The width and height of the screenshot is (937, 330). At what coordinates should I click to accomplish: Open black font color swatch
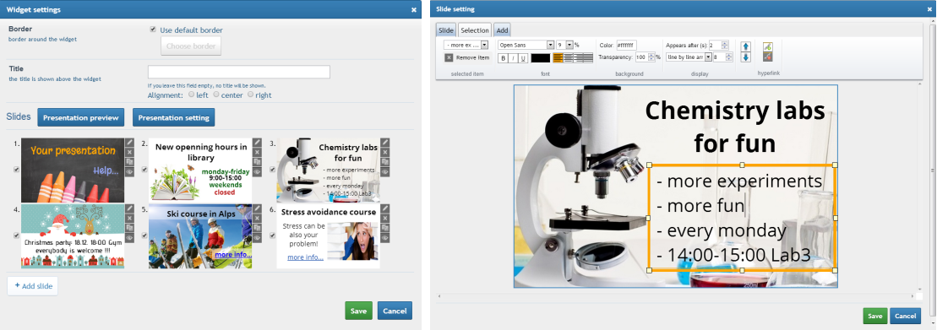click(x=540, y=58)
